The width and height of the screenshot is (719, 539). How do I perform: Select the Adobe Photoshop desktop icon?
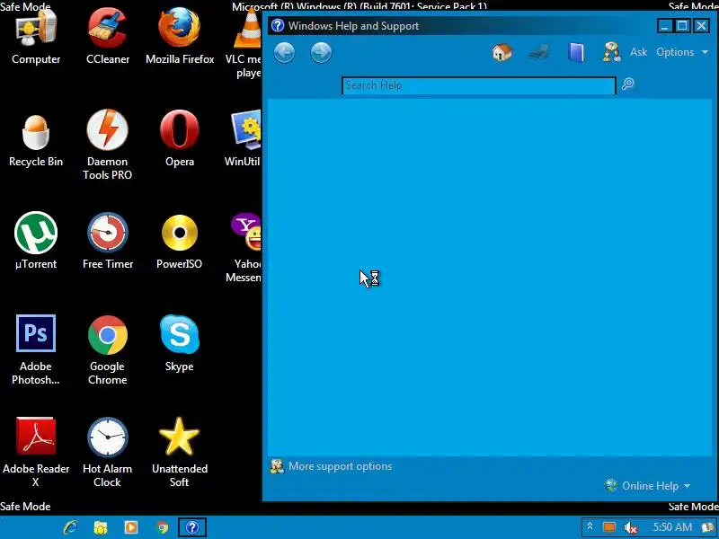(x=36, y=349)
